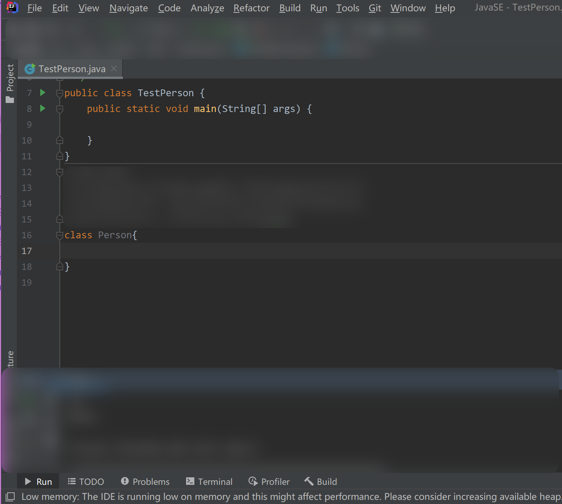Collapse fold end marker at line 10
562x504 pixels.
pyautogui.click(x=59, y=140)
